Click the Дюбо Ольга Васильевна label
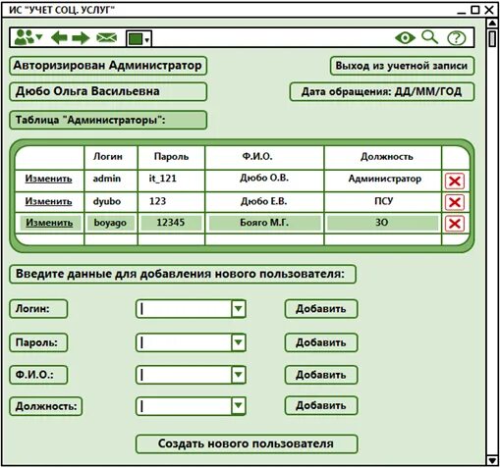500x468 pixels. 108,91
